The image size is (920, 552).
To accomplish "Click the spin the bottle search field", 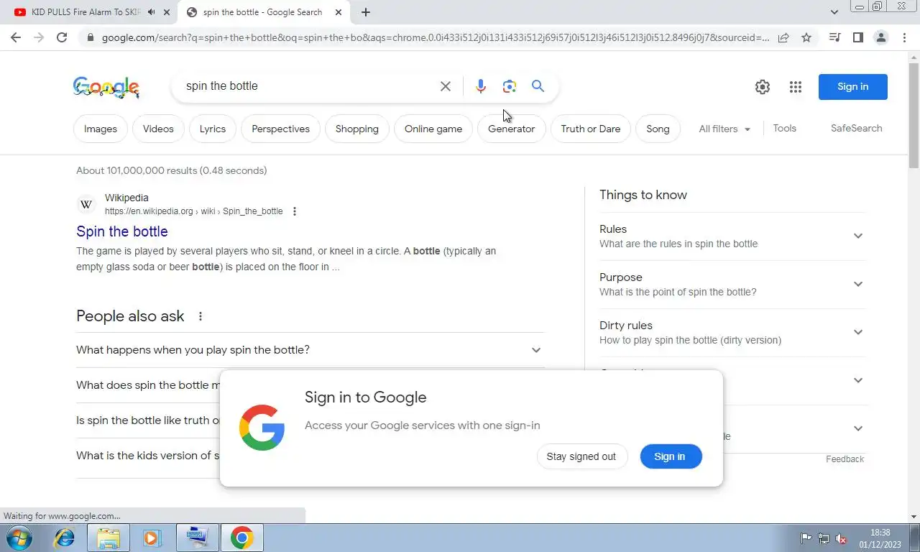I will [305, 86].
